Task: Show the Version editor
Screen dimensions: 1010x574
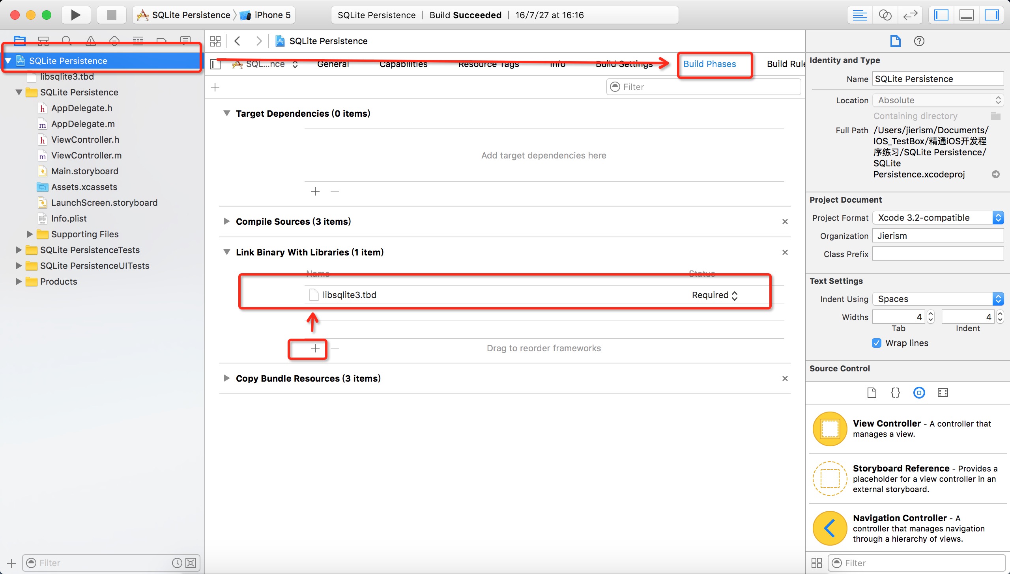Action: (910, 15)
